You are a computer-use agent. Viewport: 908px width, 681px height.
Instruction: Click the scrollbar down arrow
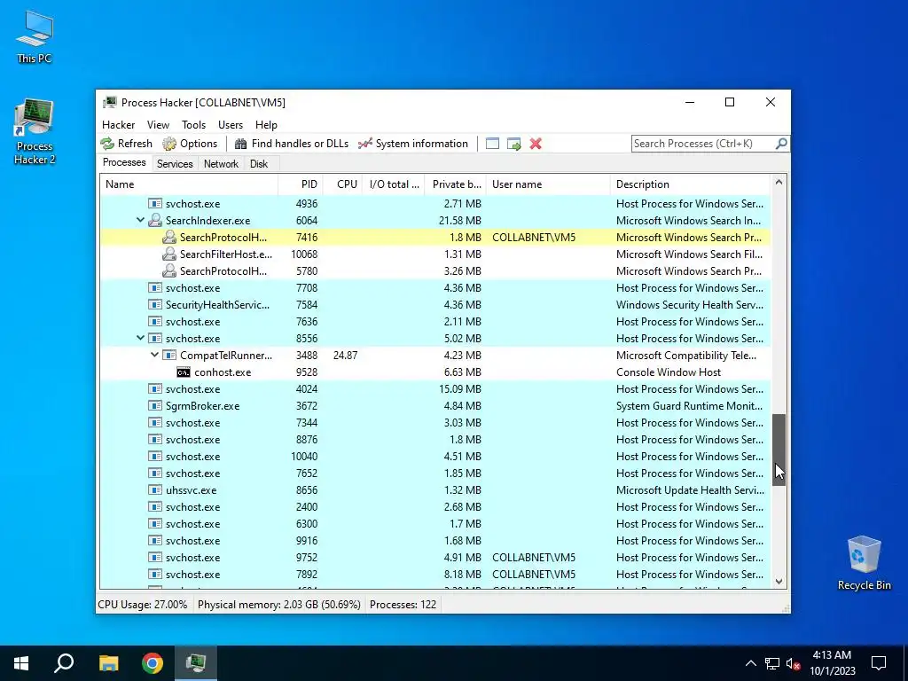[779, 582]
